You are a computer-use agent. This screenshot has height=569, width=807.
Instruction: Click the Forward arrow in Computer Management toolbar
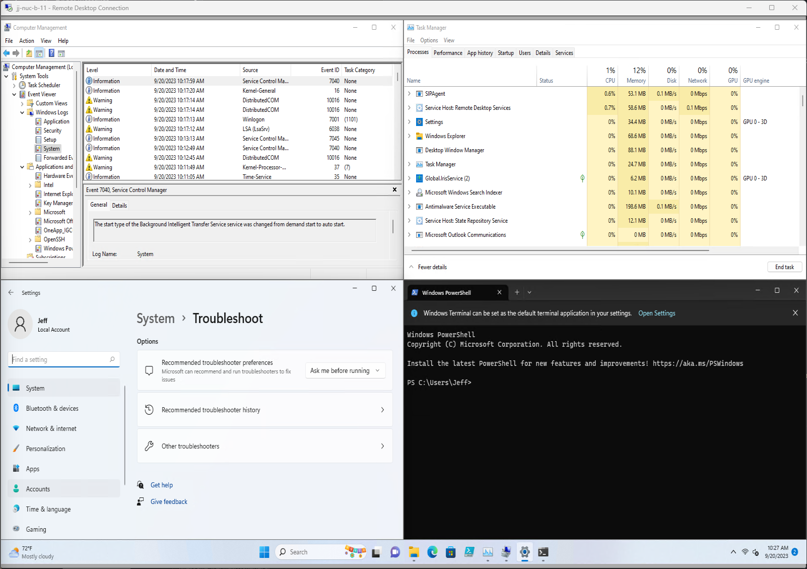pyautogui.click(x=16, y=53)
